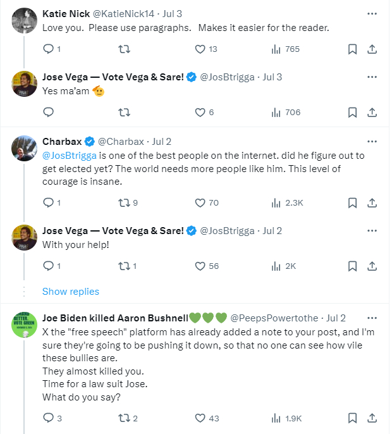Open the Jul 2 timestamp on Charbax's tweet
Image resolution: width=392 pixels, height=434 pixels.
click(x=161, y=141)
